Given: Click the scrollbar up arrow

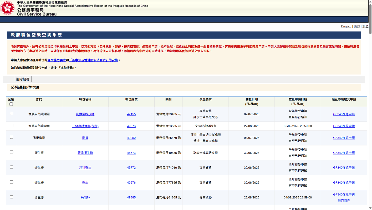Looking at the screenshot, I should (x=370, y=2).
